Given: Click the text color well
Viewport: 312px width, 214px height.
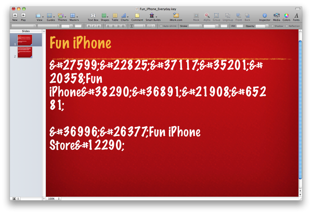Looking at the screenshot, I should (78, 26).
